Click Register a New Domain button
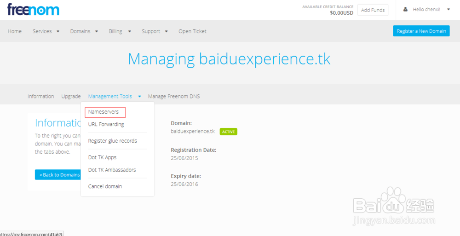This screenshot has height=236, width=460. click(x=421, y=31)
